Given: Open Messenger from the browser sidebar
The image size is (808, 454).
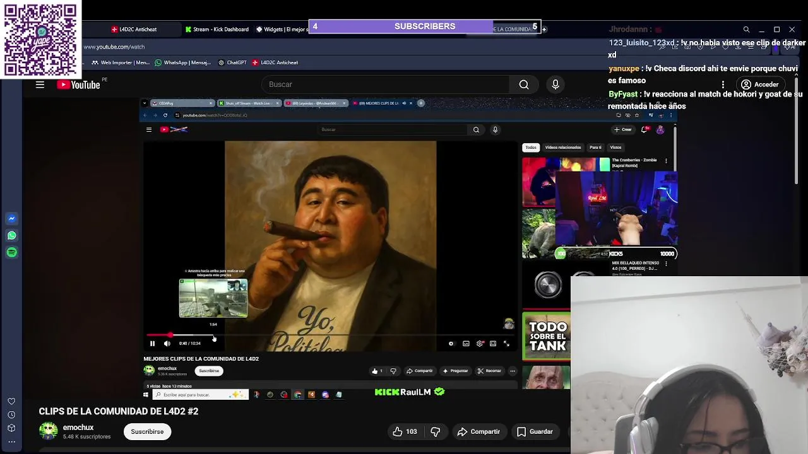Looking at the screenshot, I should click(x=11, y=218).
